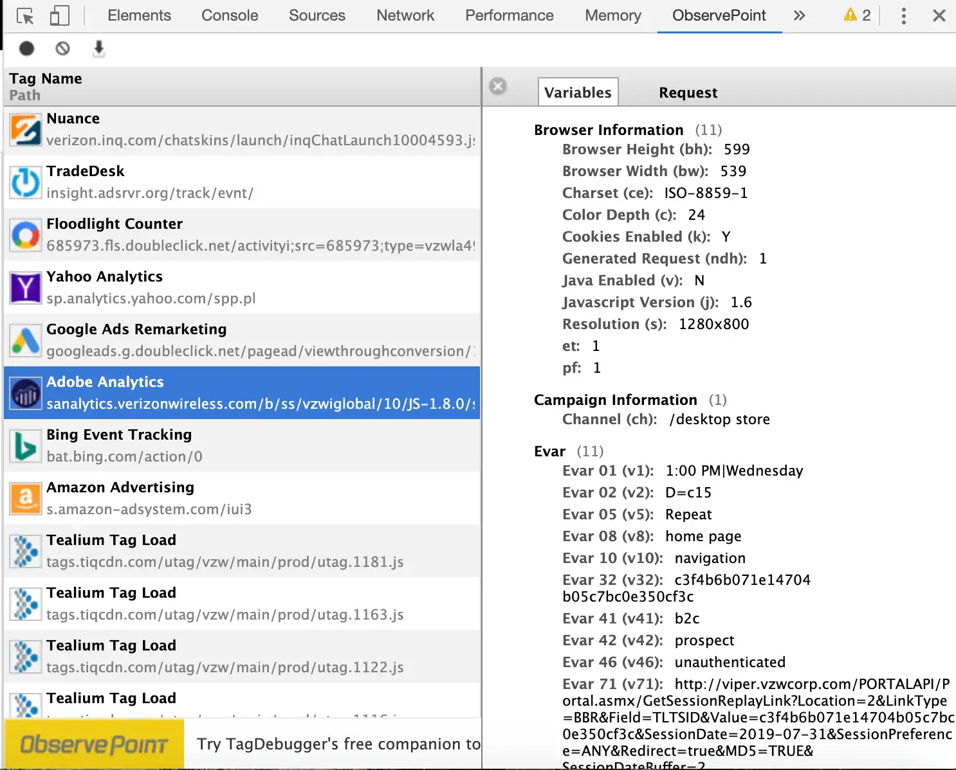Click the Floodlight Counter tag icon
This screenshot has width=956, height=770.
tap(26, 235)
